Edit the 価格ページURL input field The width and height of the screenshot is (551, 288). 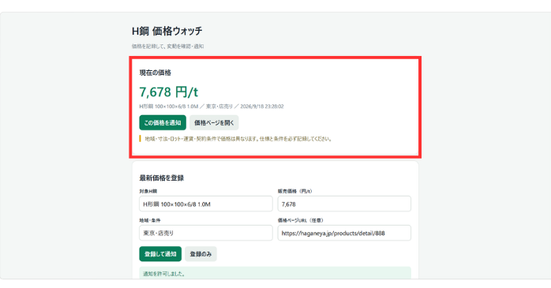click(x=344, y=233)
